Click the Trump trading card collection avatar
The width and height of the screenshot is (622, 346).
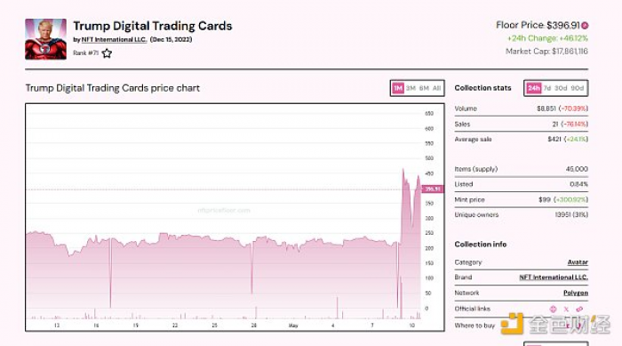point(45,39)
